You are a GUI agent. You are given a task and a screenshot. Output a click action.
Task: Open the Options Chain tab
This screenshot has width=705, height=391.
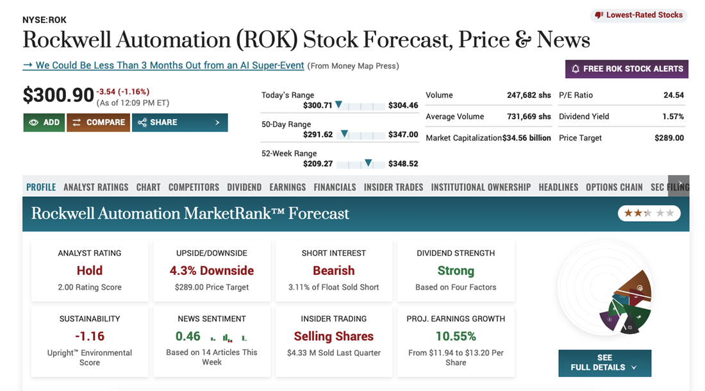[x=614, y=187]
